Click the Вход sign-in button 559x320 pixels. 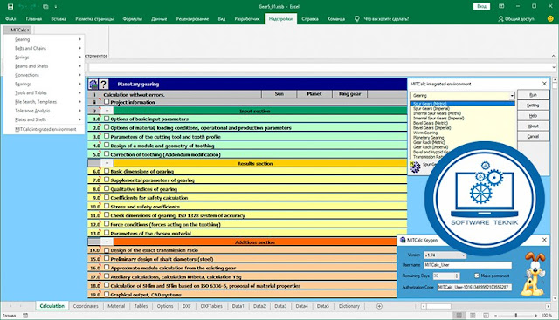[481, 6]
